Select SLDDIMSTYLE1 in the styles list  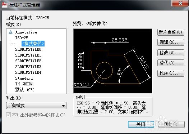[x=28, y=55]
